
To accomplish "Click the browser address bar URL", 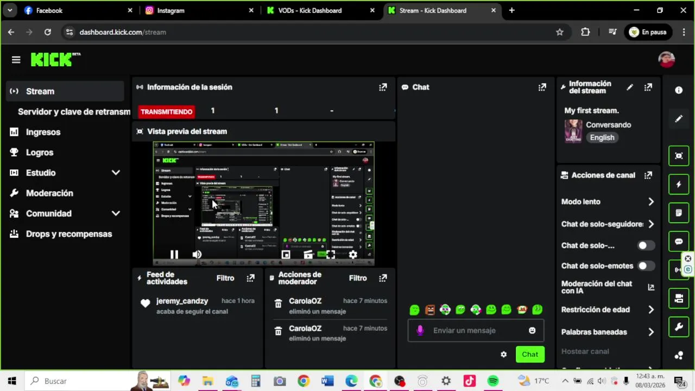I will pos(123,32).
